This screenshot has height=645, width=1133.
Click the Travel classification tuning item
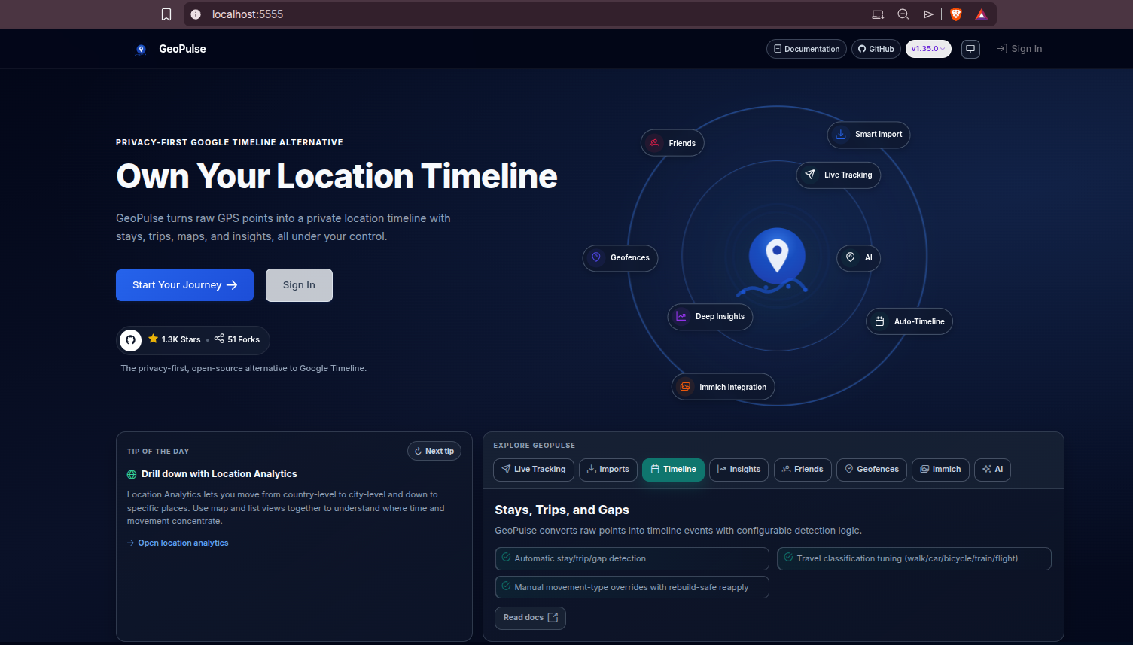[x=914, y=559]
